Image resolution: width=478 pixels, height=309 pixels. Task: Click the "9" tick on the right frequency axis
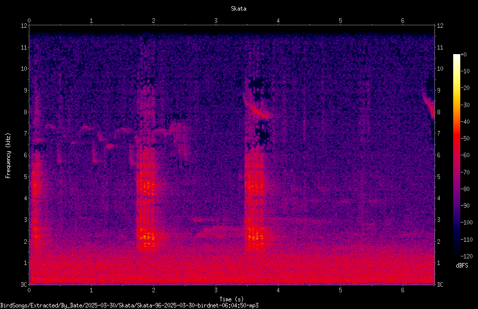pos(439,91)
